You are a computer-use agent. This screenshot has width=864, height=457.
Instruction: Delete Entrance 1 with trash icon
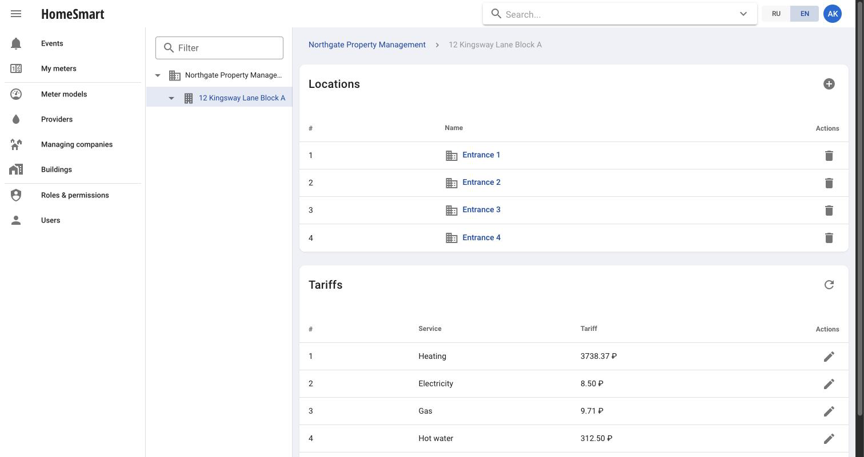pyautogui.click(x=829, y=156)
